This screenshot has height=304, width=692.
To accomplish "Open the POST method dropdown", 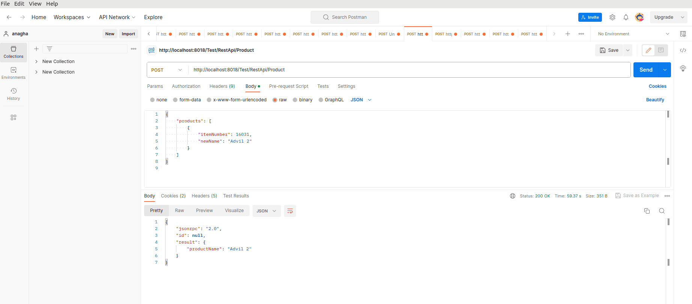I will 167,70.
